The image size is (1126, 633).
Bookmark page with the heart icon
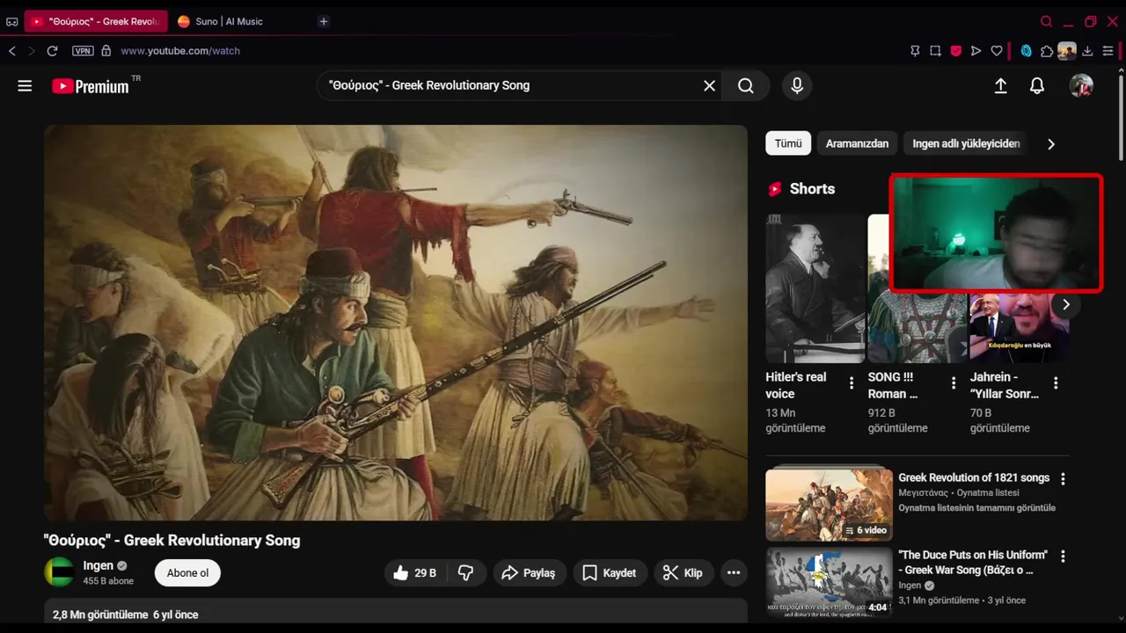(x=996, y=51)
